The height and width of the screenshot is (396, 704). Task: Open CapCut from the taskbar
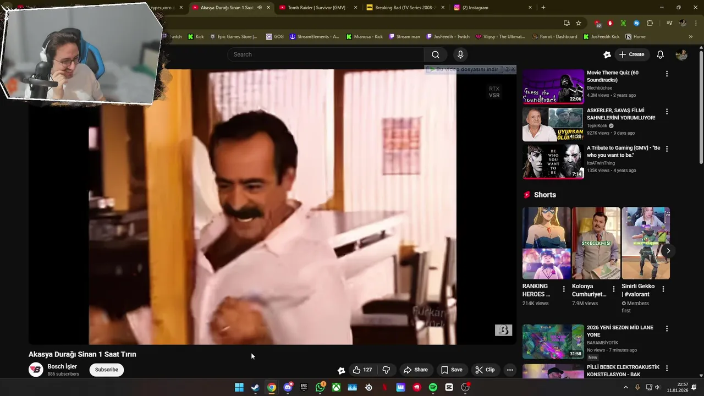click(x=449, y=387)
